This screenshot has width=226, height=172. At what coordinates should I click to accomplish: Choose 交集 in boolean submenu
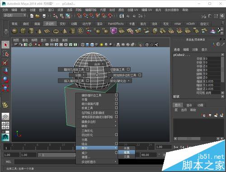(x=127, y=157)
